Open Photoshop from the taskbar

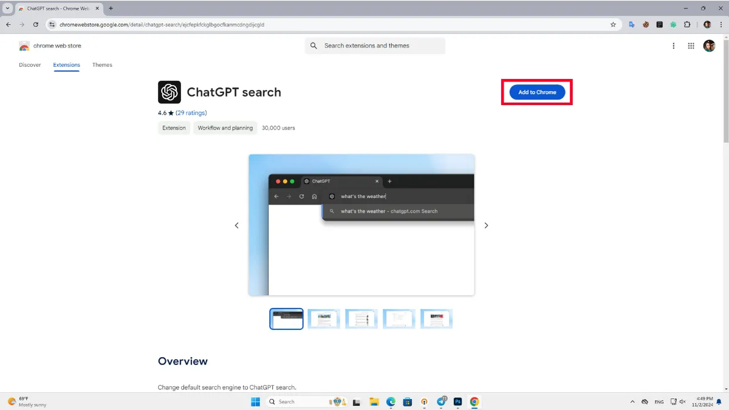point(458,401)
